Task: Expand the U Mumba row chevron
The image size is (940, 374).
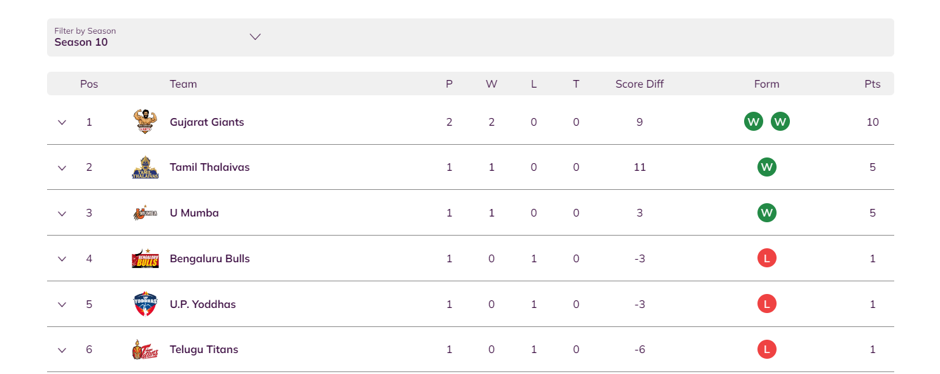Action: coord(62,213)
